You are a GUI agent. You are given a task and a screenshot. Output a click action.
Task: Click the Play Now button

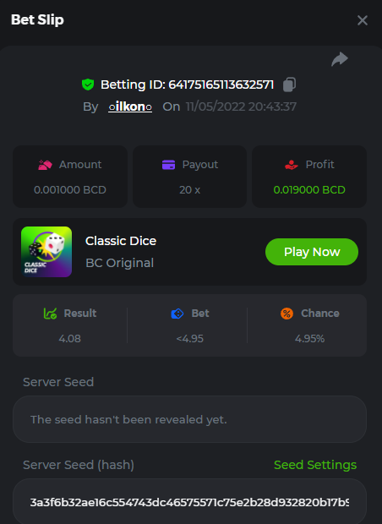point(312,252)
